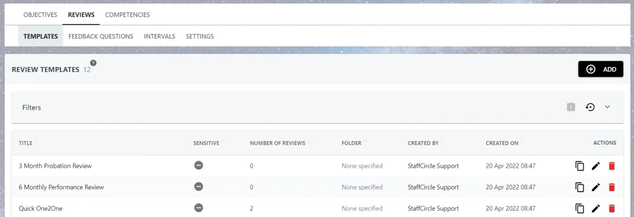Select the Templates sub-tab
Image resolution: width=634 pixels, height=217 pixels.
[41, 36]
